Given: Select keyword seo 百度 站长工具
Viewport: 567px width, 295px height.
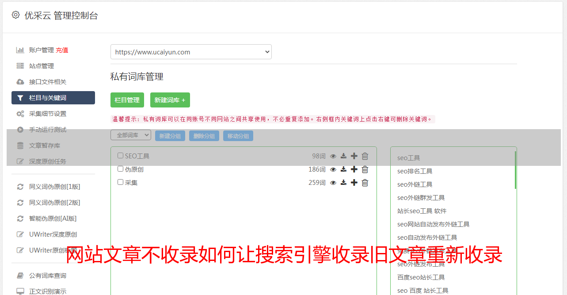Looking at the screenshot, I should tap(422, 291).
